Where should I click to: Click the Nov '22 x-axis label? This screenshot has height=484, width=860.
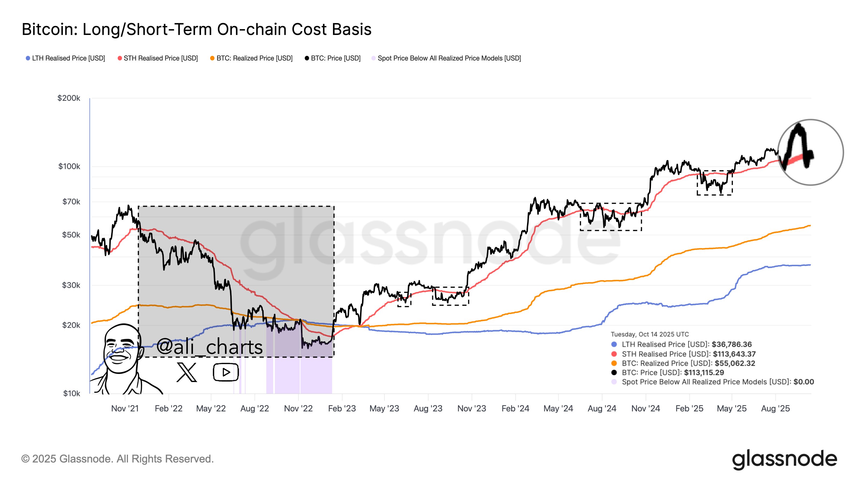coord(298,408)
